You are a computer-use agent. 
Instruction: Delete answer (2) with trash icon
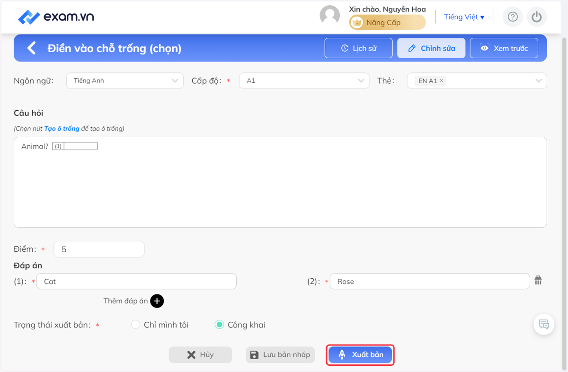click(x=538, y=280)
